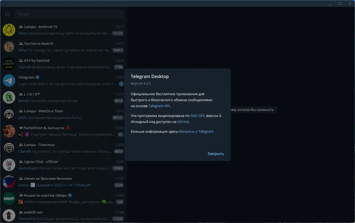The image size is (355, 223).
Task: Click unread badge 13983 for Ugoos Chat
Action: pos(118,168)
